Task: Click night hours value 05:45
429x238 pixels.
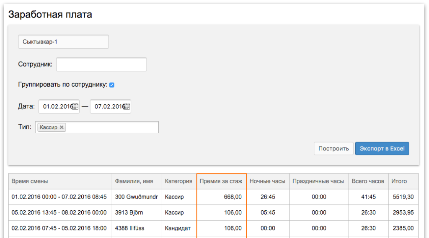Action: (x=268, y=212)
